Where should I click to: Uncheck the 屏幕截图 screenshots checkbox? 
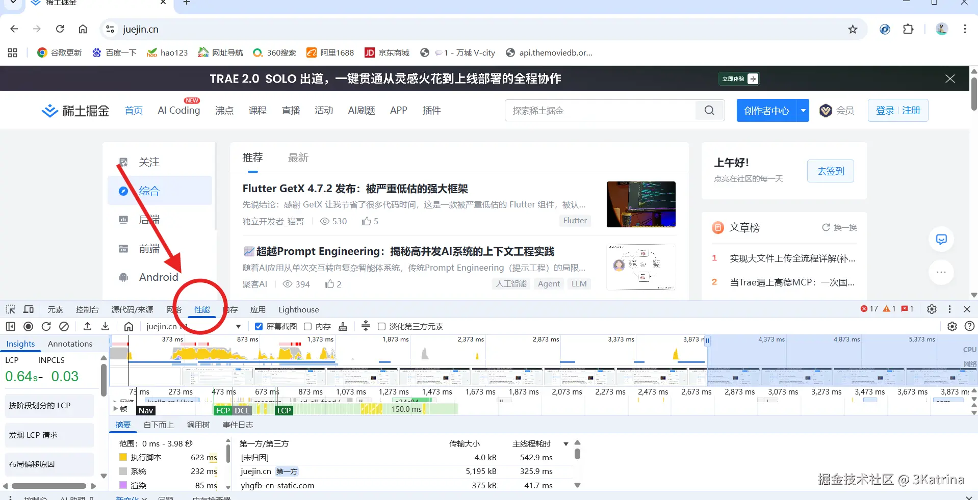click(x=259, y=326)
